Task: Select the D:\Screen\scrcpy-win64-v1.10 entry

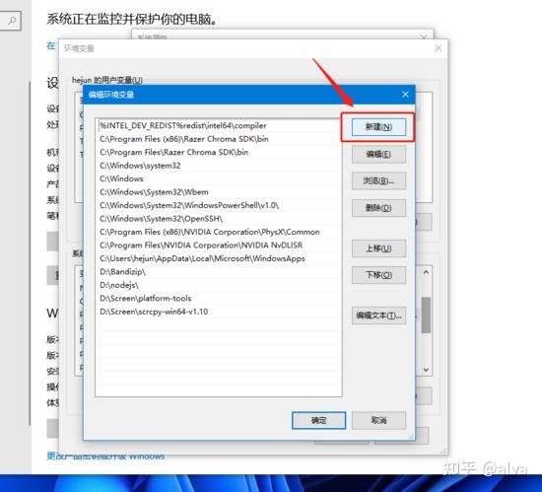Action: tap(219, 312)
